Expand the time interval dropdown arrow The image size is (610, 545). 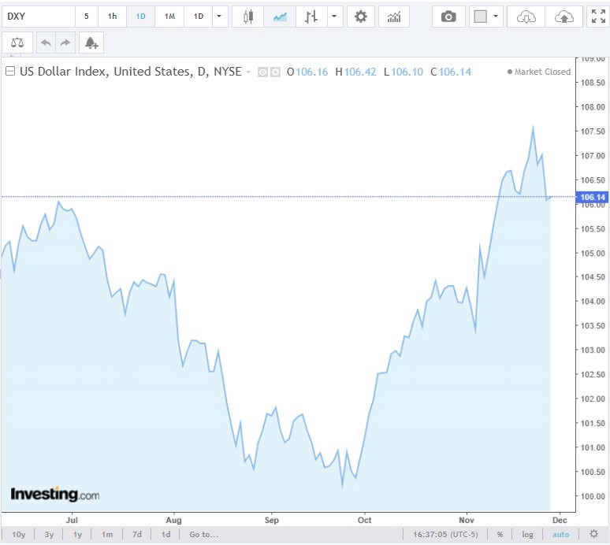[220, 17]
